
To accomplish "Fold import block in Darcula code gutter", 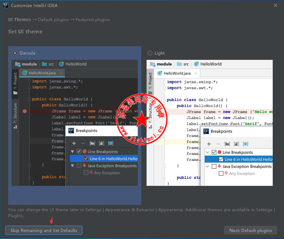I will tap(29, 81).
